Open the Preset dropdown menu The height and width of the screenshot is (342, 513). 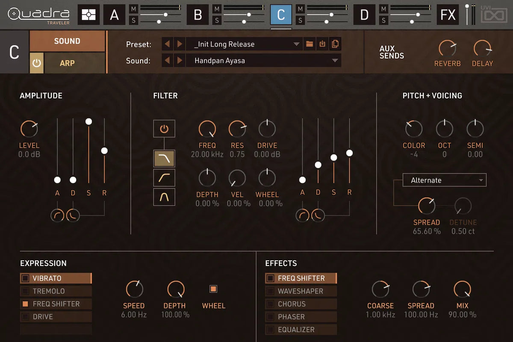[297, 44]
